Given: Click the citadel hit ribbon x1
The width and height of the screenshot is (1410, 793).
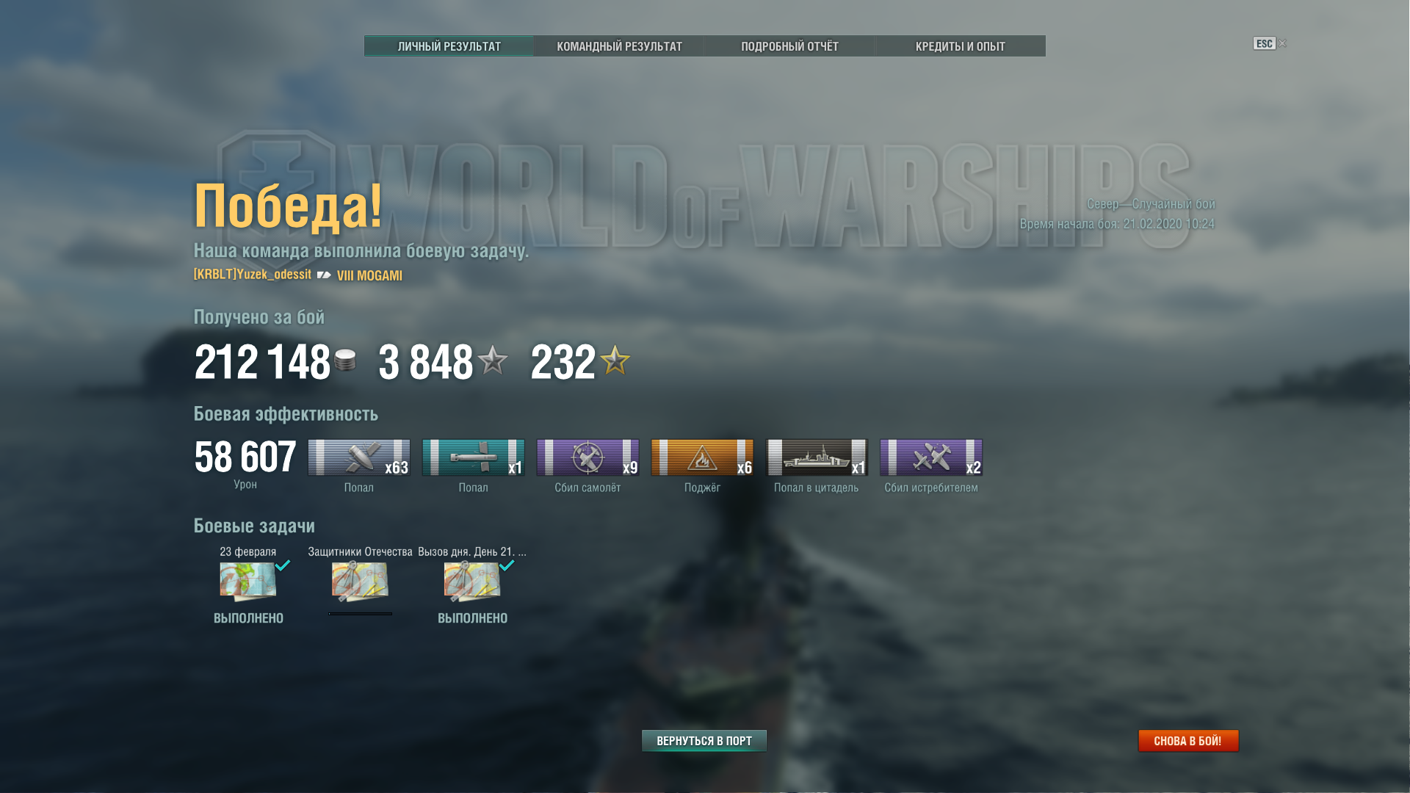Looking at the screenshot, I should [x=817, y=457].
